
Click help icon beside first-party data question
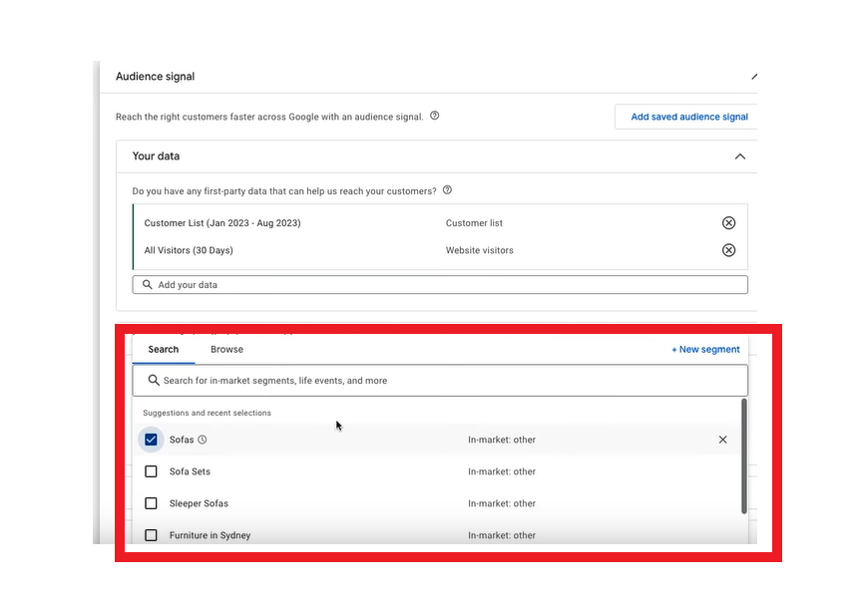click(447, 189)
